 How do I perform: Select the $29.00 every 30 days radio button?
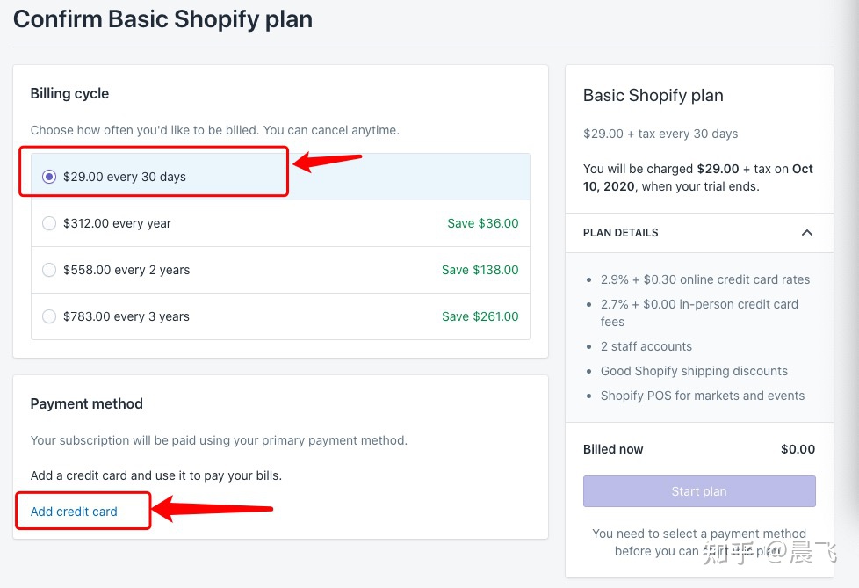point(49,177)
